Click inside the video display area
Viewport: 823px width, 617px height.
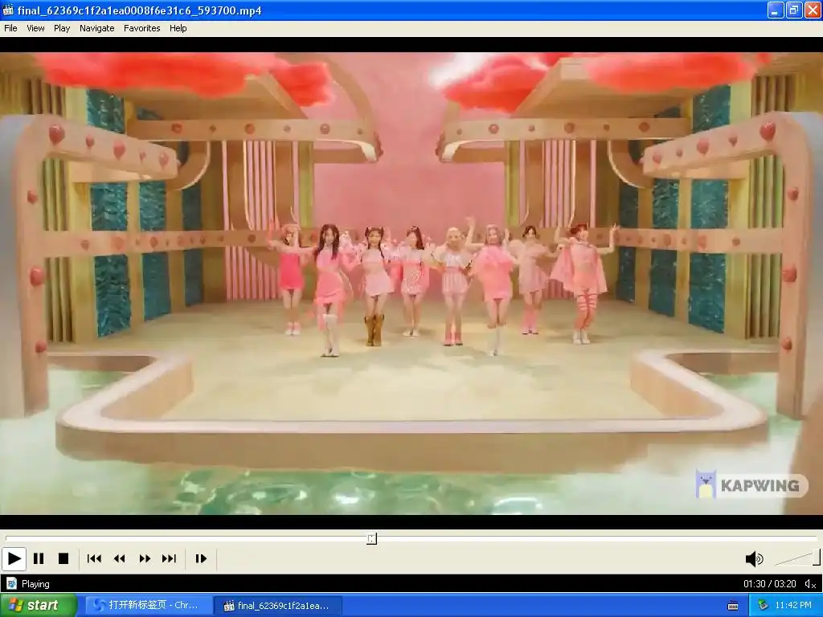(411, 284)
